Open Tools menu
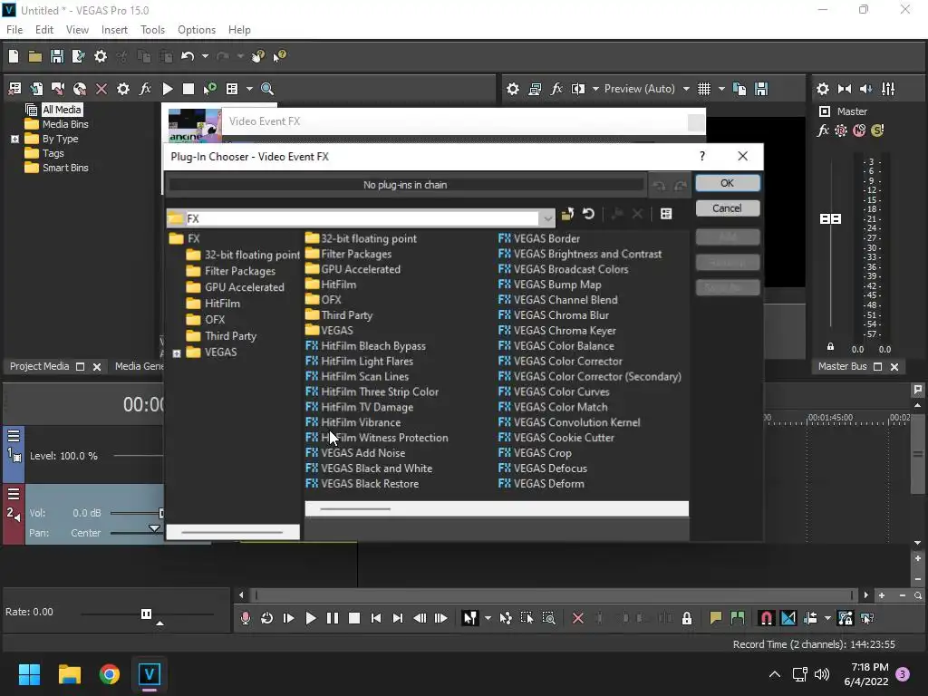Image resolution: width=928 pixels, height=696 pixels. [152, 30]
